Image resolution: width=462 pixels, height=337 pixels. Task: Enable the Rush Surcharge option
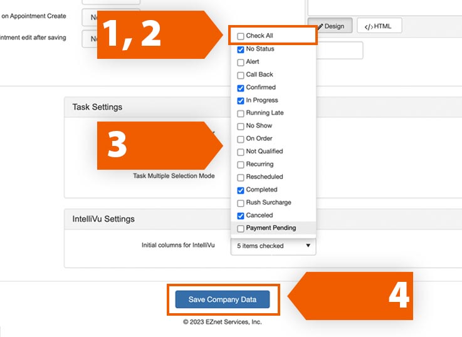pos(241,203)
